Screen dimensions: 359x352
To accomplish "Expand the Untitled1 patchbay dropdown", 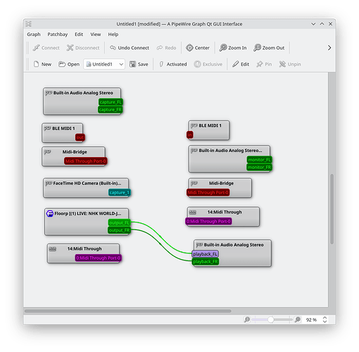I will coord(121,64).
